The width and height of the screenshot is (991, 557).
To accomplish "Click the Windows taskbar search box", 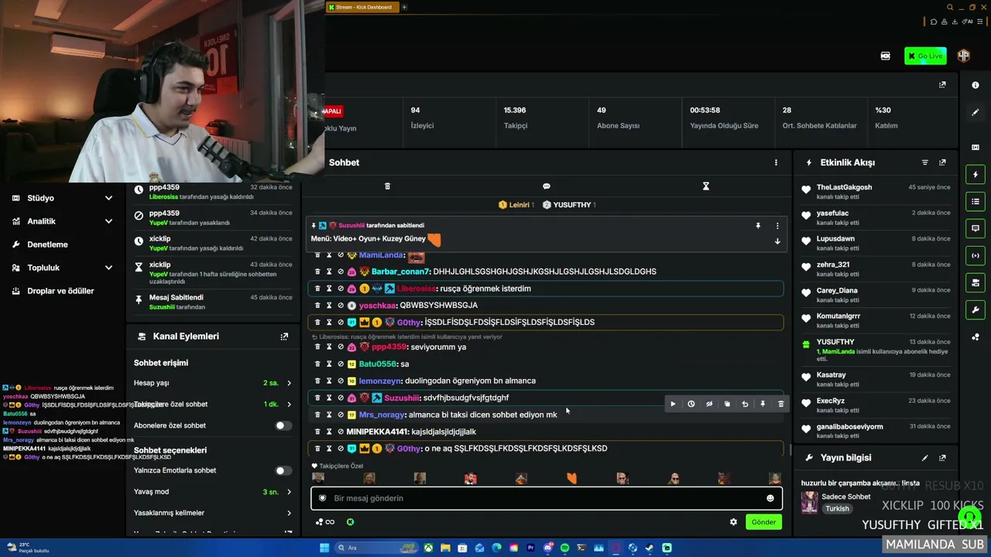I will (376, 548).
